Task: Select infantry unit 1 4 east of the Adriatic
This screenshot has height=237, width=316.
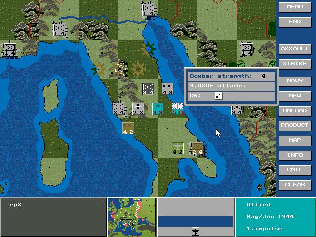Action: tap(246, 49)
